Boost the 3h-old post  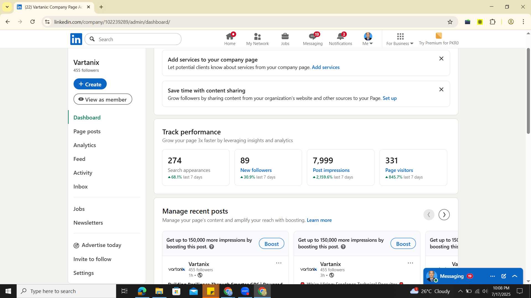403,244
